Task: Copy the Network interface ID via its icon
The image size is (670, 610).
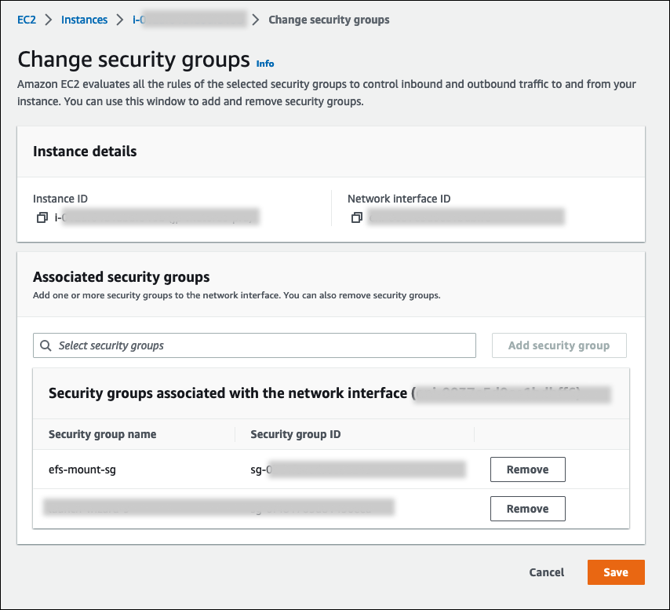Action: tap(357, 217)
